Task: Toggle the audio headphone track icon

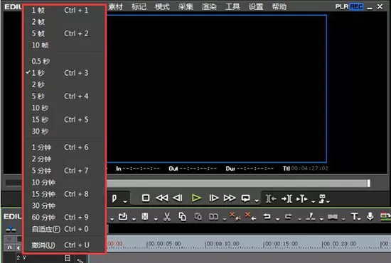Action: tap(9, 247)
